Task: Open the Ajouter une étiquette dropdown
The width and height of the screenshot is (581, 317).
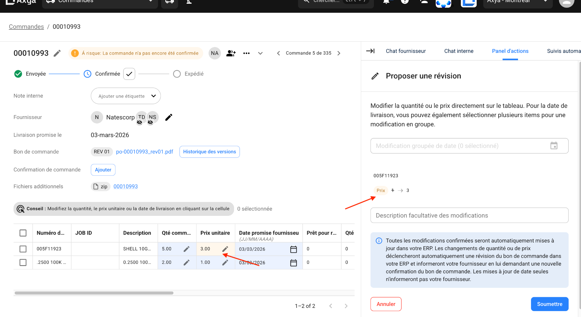Action: pos(126,96)
